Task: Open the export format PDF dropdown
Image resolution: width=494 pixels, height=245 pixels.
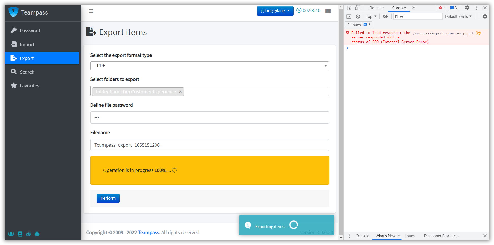Action: [x=209, y=66]
